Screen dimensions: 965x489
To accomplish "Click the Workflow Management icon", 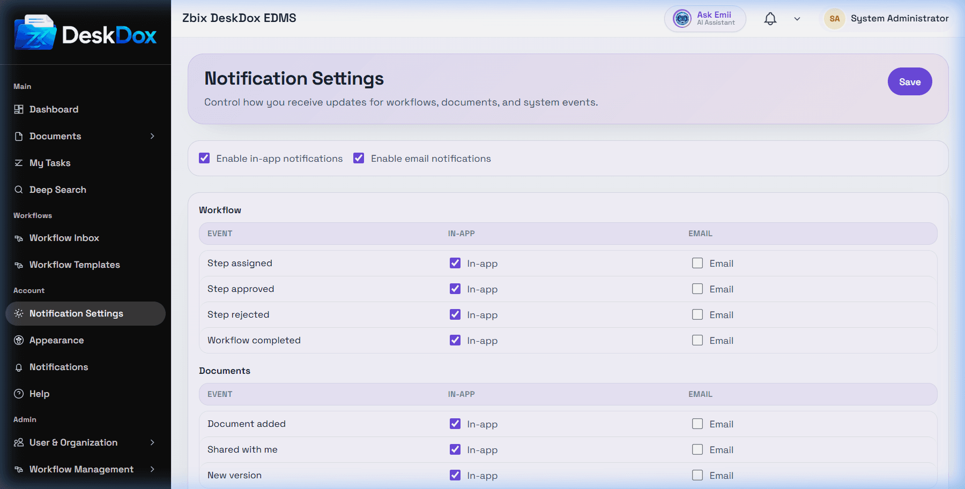I will pyautogui.click(x=19, y=469).
